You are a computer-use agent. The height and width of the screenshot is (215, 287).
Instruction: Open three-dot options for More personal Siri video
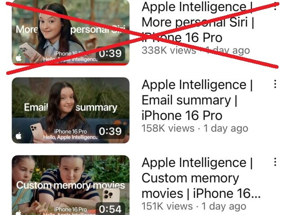coord(275,6)
